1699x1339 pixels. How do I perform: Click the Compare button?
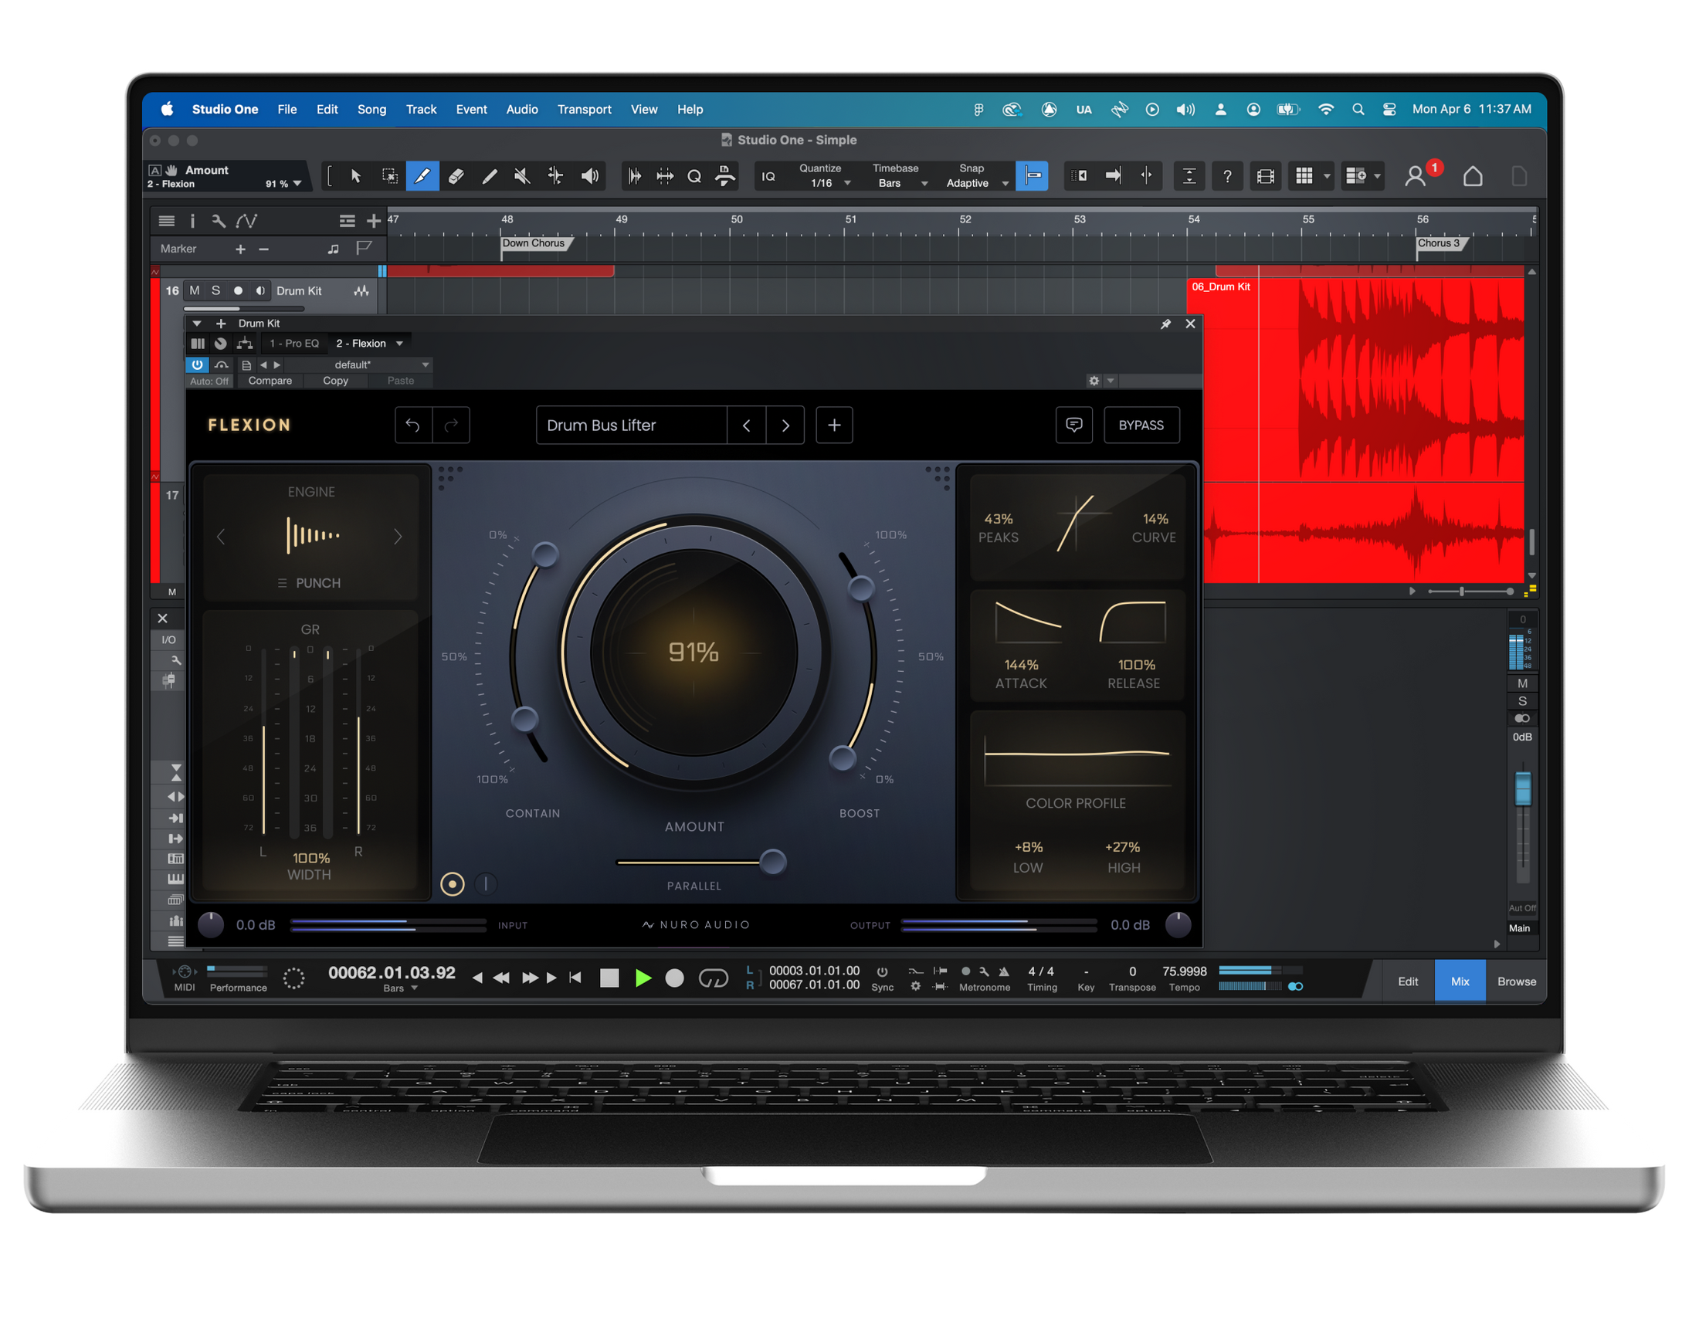click(270, 380)
